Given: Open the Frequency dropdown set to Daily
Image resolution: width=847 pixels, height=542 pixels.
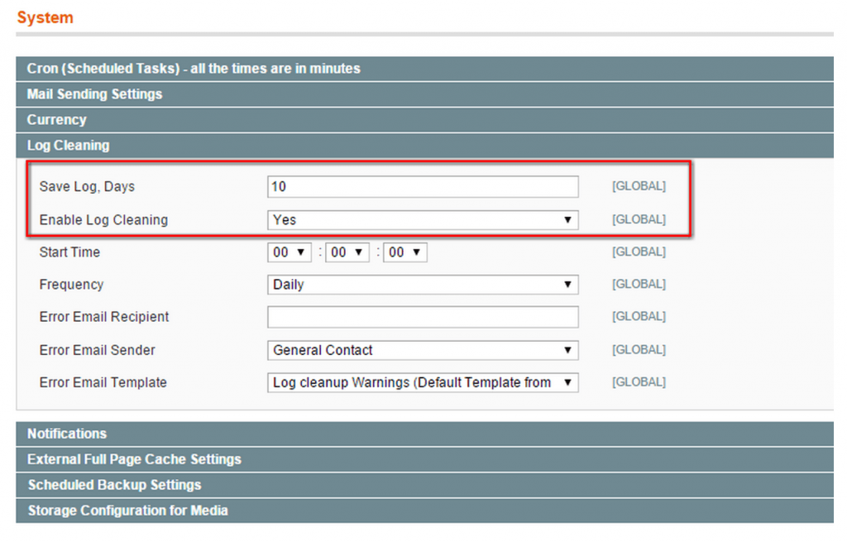Looking at the screenshot, I should (423, 285).
